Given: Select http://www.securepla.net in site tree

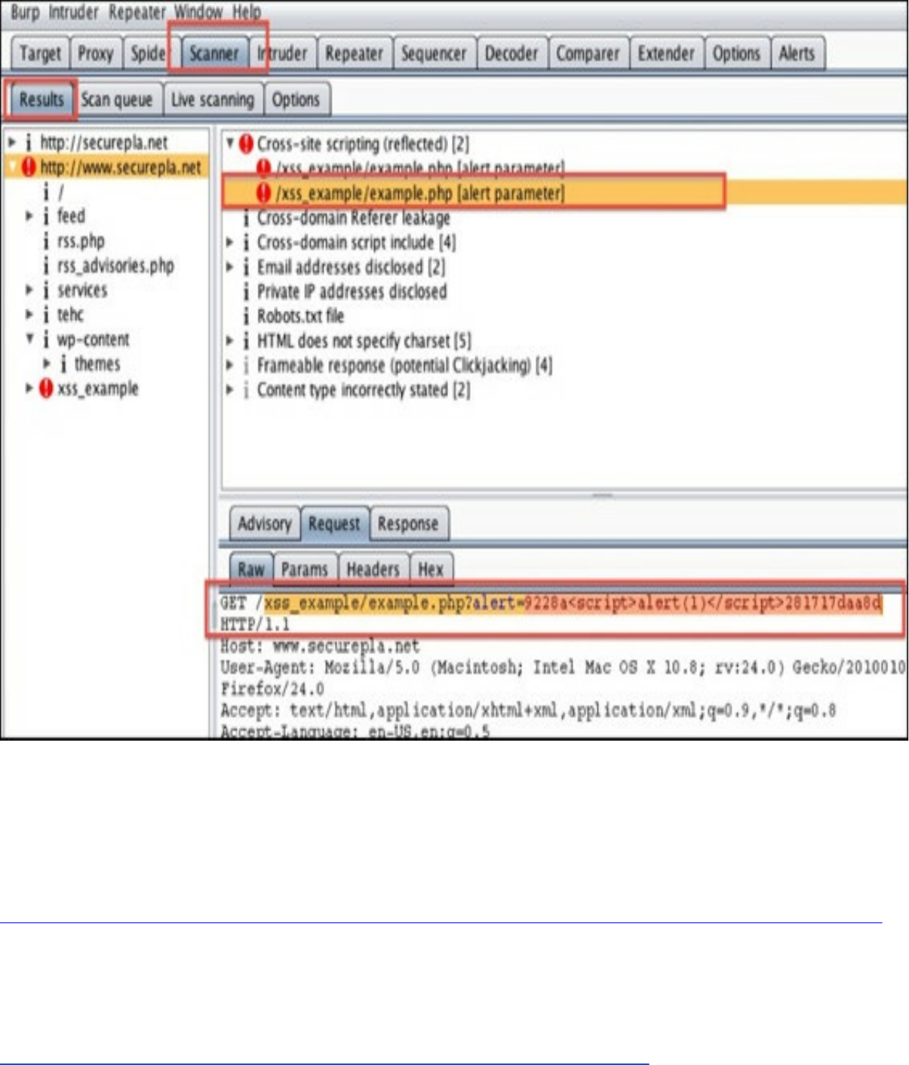Looking at the screenshot, I should 121,167.
